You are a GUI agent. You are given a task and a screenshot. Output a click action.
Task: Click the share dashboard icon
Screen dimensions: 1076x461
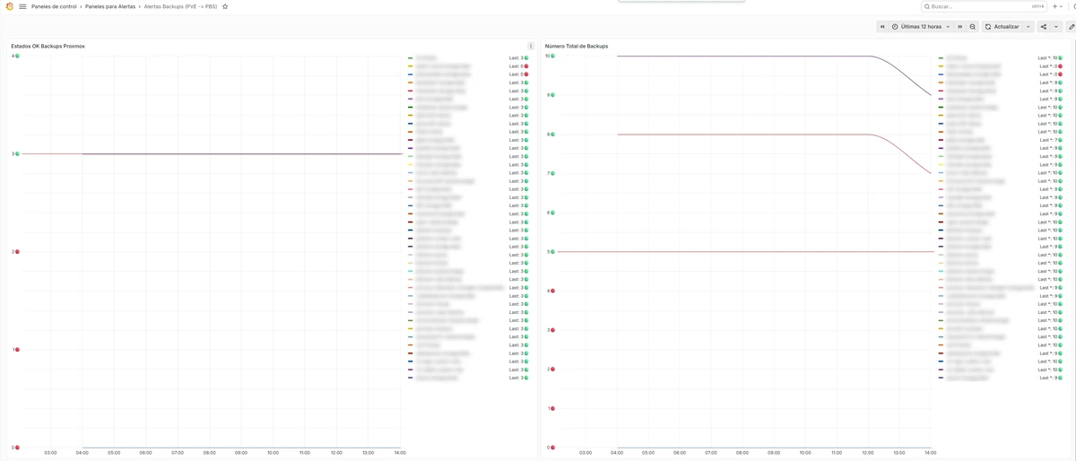pyautogui.click(x=1044, y=27)
